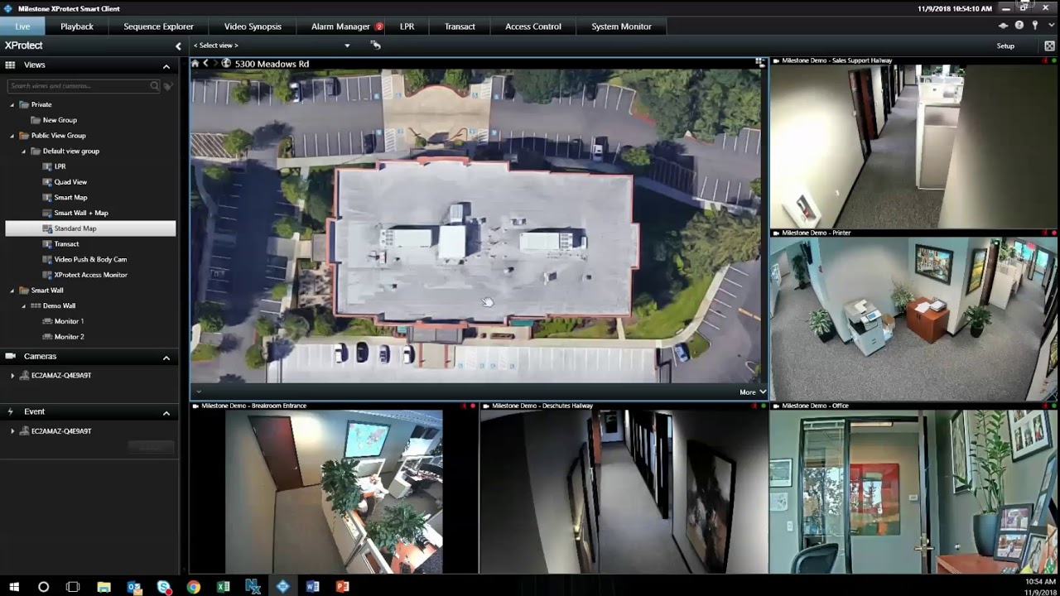
Task: Open Windows Start menu
Action: click(x=14, y=587)
